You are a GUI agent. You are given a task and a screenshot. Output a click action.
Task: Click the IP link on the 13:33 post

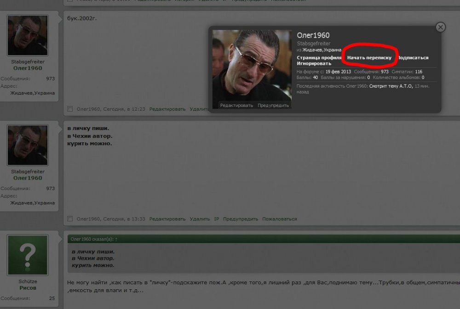point(217,219)
